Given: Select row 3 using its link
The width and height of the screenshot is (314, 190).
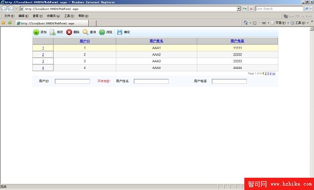Looking at the screenshot, I should (43, 61).
